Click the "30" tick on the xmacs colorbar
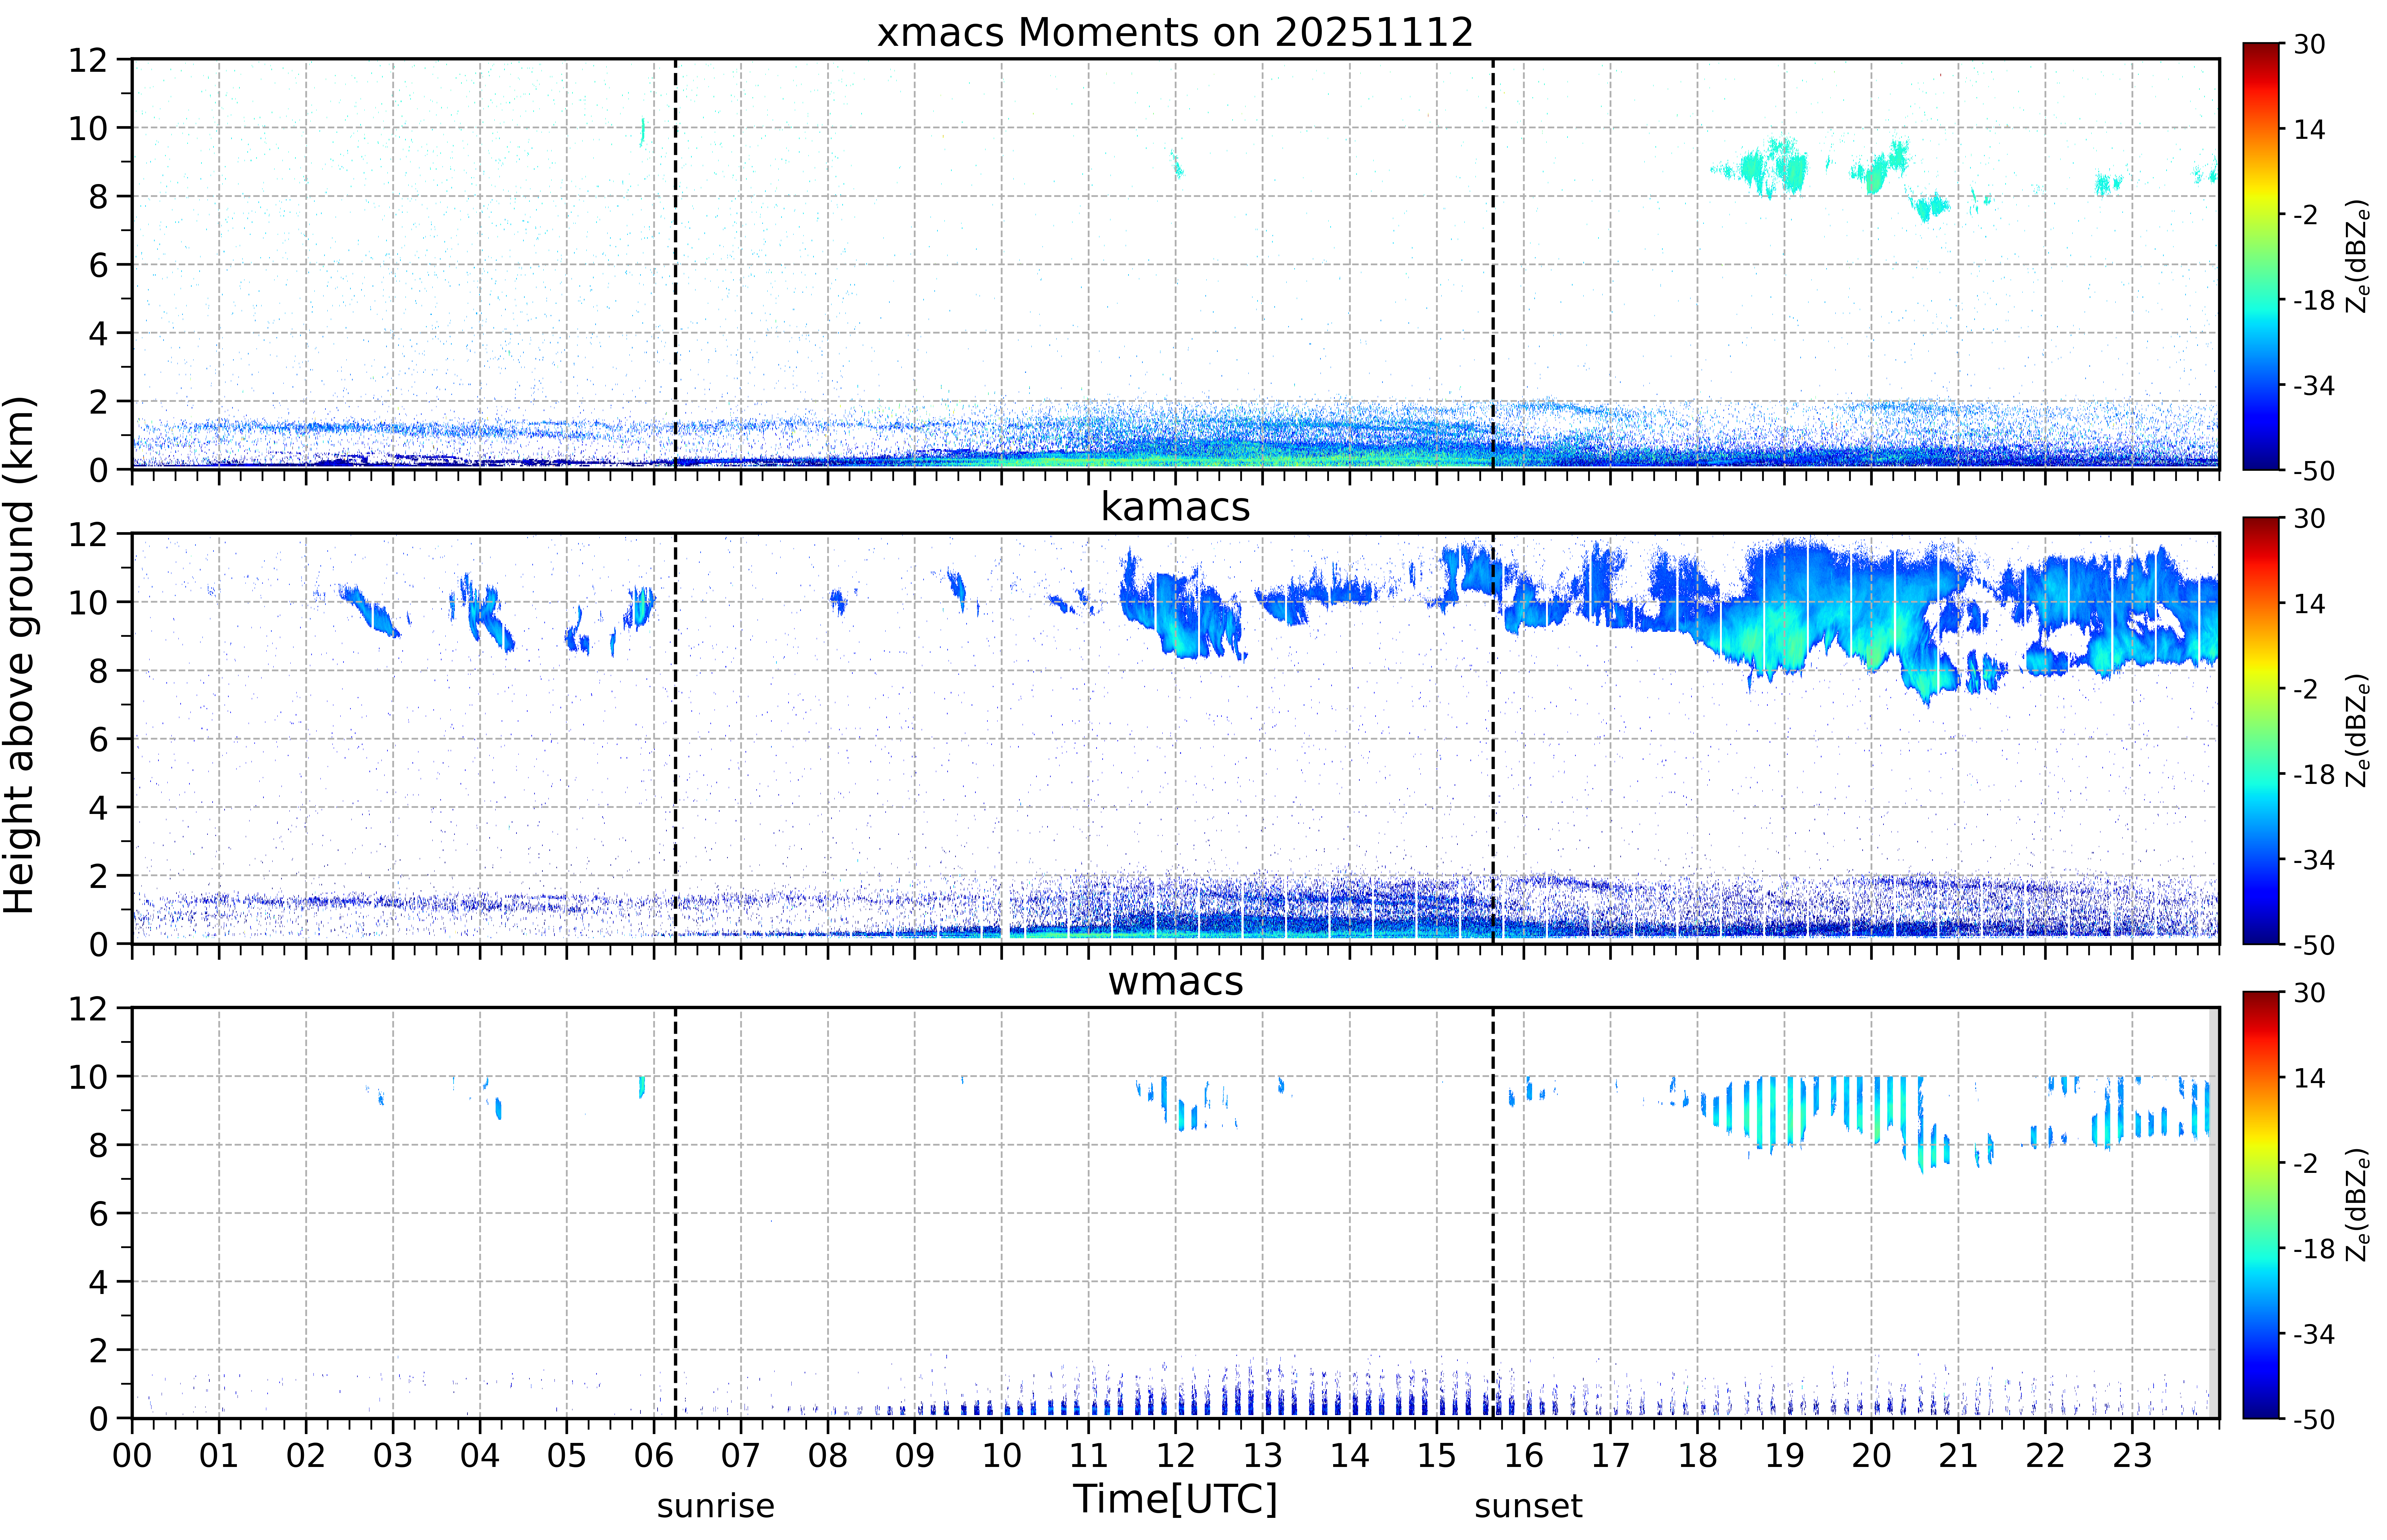This screenshot has height=1540, width=2387. [x=2309, y=44]
